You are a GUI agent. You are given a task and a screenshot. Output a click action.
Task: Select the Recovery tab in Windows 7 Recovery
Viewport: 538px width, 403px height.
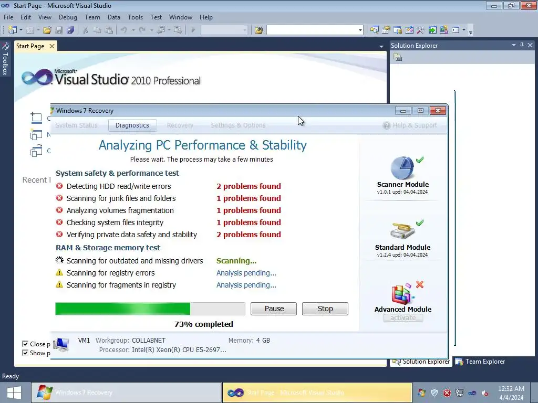(x=180, y=125)
